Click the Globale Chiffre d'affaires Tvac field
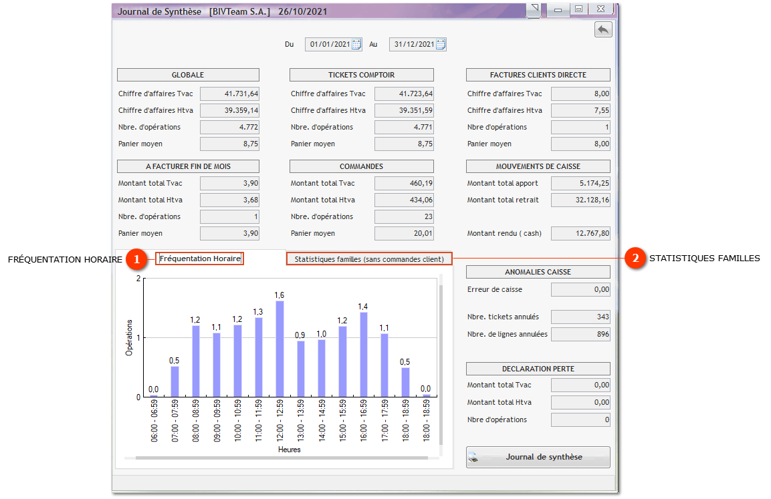The width and height of the screenshot is (771, 499). tap(229, 94)
